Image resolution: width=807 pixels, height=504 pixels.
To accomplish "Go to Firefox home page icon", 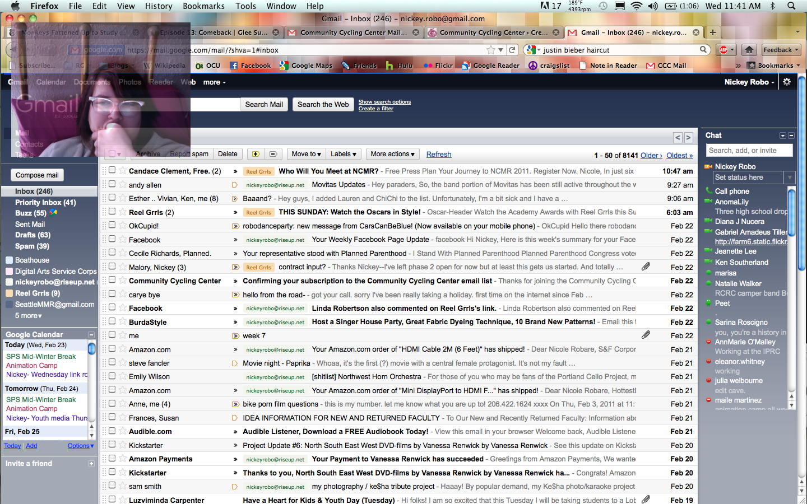I will (x=749, y=50).
